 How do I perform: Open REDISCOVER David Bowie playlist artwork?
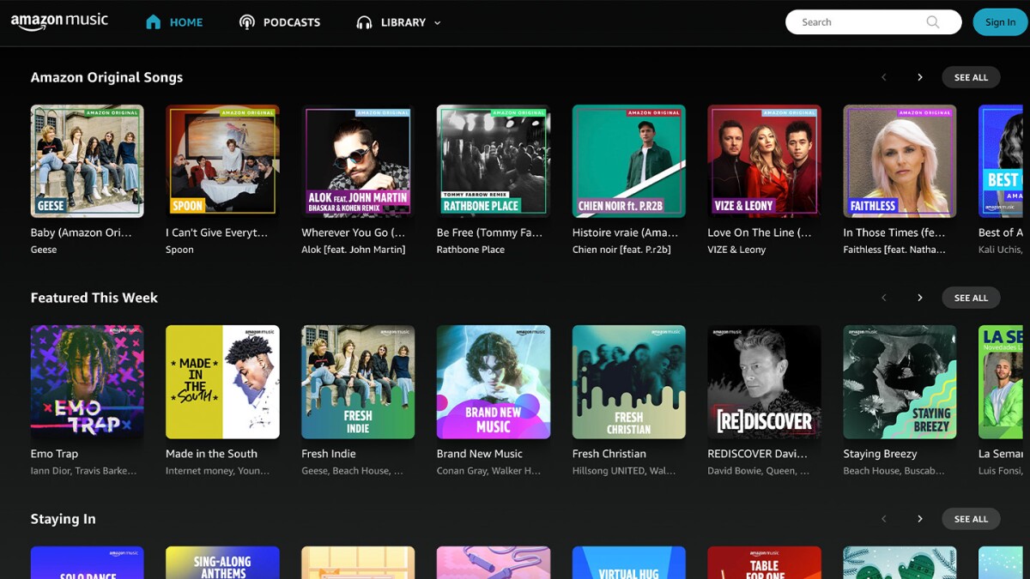[x=764, y=382]
